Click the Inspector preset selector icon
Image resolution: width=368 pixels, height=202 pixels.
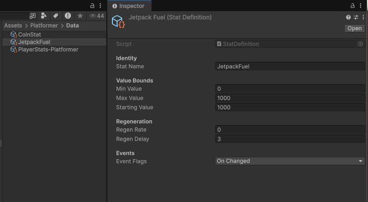coord(355,17)
